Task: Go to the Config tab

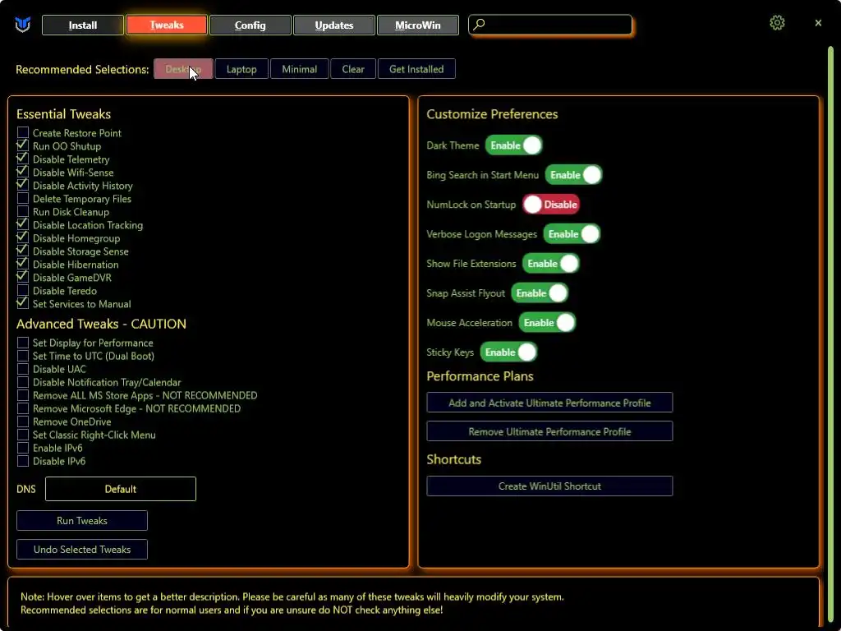Action: pyautogui.click(x=250, y=25)
